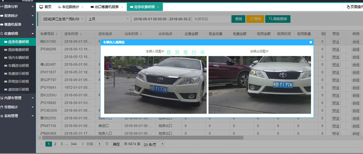Open the 20 条/页 page size dropdown
The height and width of the screenshot is (154, 363).
pos(153,144)
